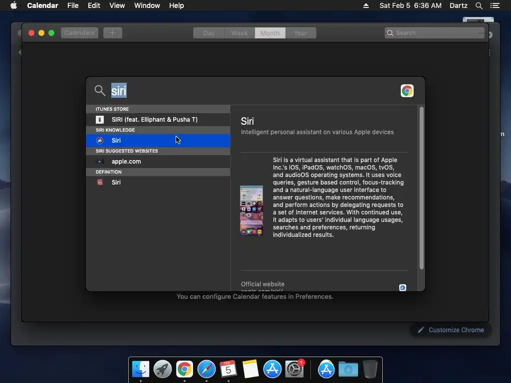
Task: Focus the Calendar Search field
Action: 434,33
